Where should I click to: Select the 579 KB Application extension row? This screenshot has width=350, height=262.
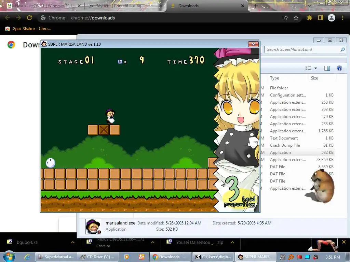(x=298, y=117)
